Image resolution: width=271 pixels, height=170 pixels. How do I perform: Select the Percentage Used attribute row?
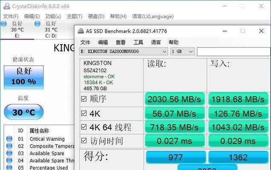(40, 167)
